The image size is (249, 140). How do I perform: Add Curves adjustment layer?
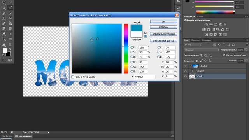pos(216,24)
